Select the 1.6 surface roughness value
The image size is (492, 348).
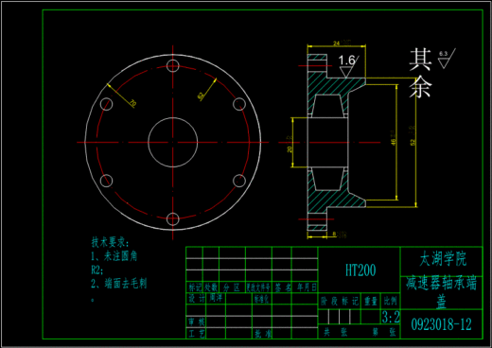346,61
